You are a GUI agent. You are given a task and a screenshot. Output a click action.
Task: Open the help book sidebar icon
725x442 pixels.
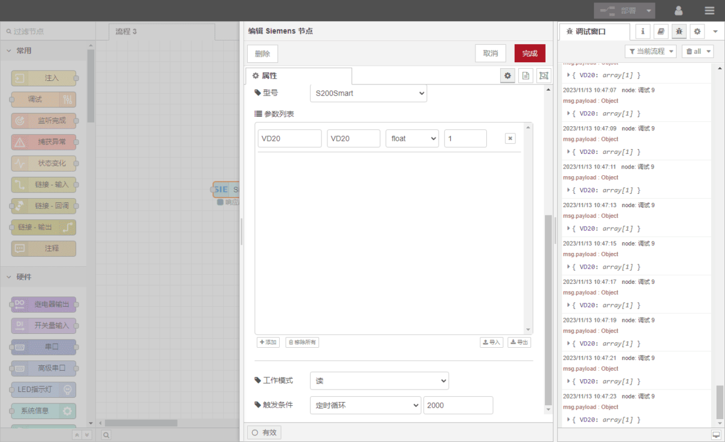pos(661,31)
